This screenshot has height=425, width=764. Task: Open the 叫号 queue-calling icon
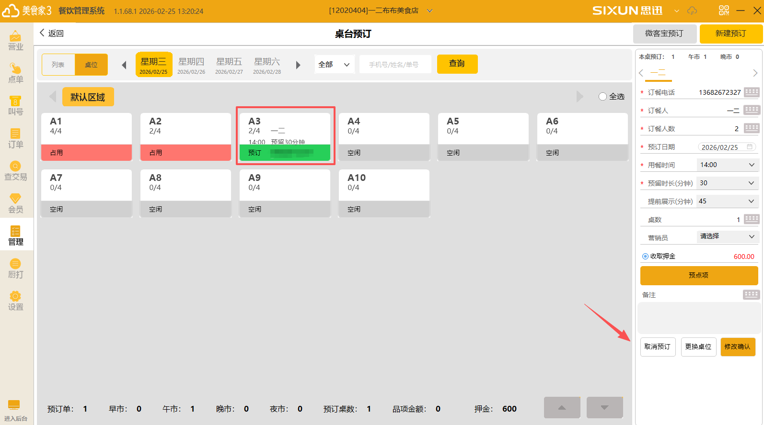15,101
